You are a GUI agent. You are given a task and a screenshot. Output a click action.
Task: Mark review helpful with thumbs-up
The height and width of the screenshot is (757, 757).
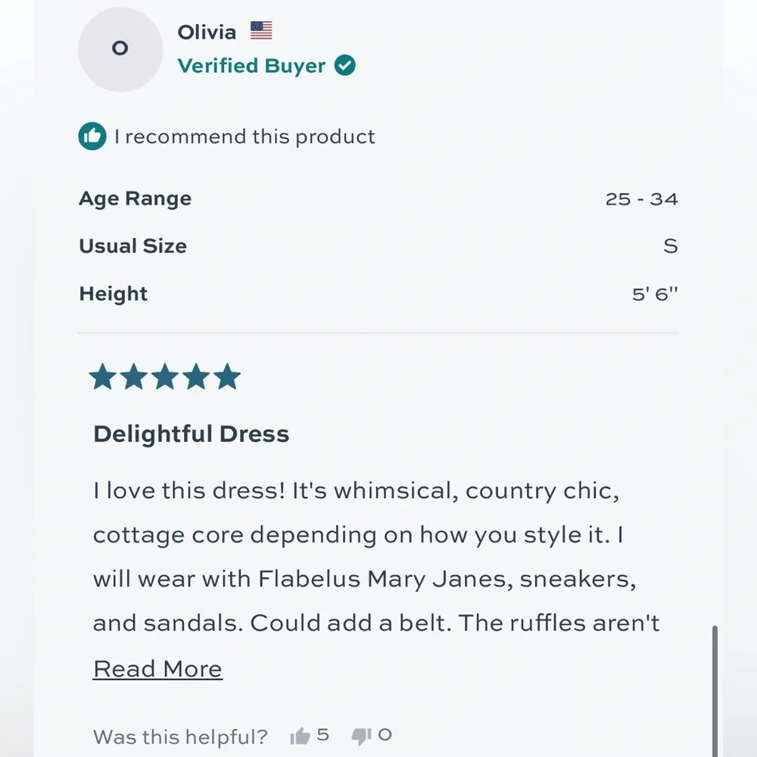click(301, 736)
